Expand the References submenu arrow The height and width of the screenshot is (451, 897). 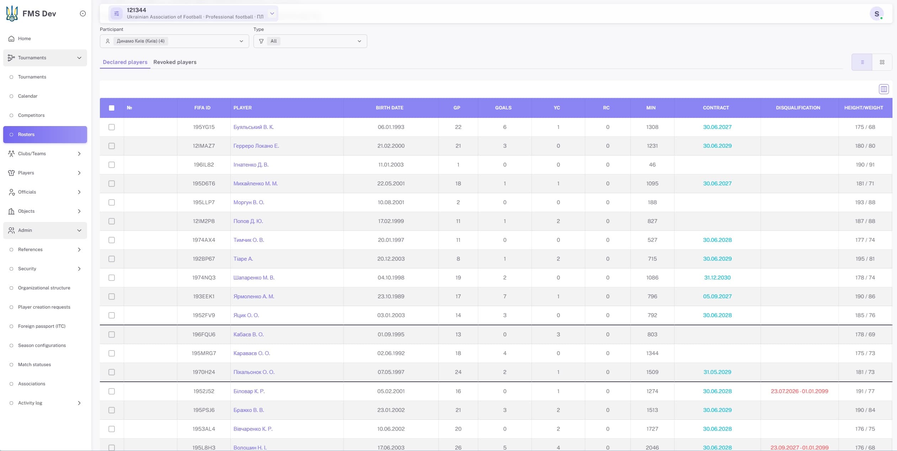(x=79, y=249)
